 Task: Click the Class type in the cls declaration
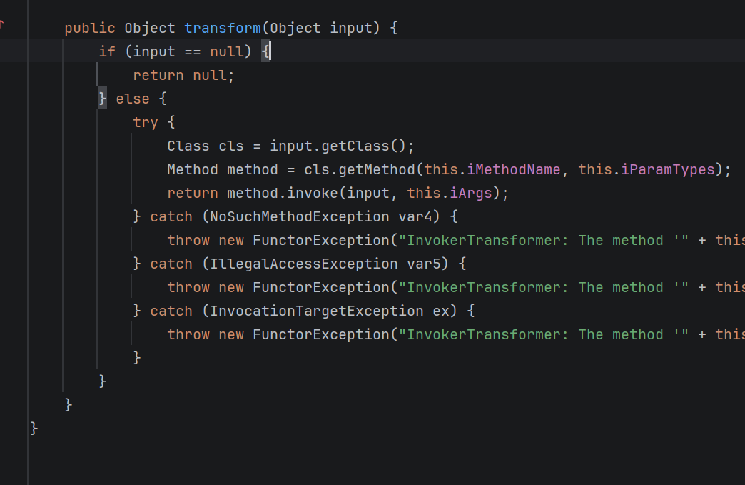188,146
